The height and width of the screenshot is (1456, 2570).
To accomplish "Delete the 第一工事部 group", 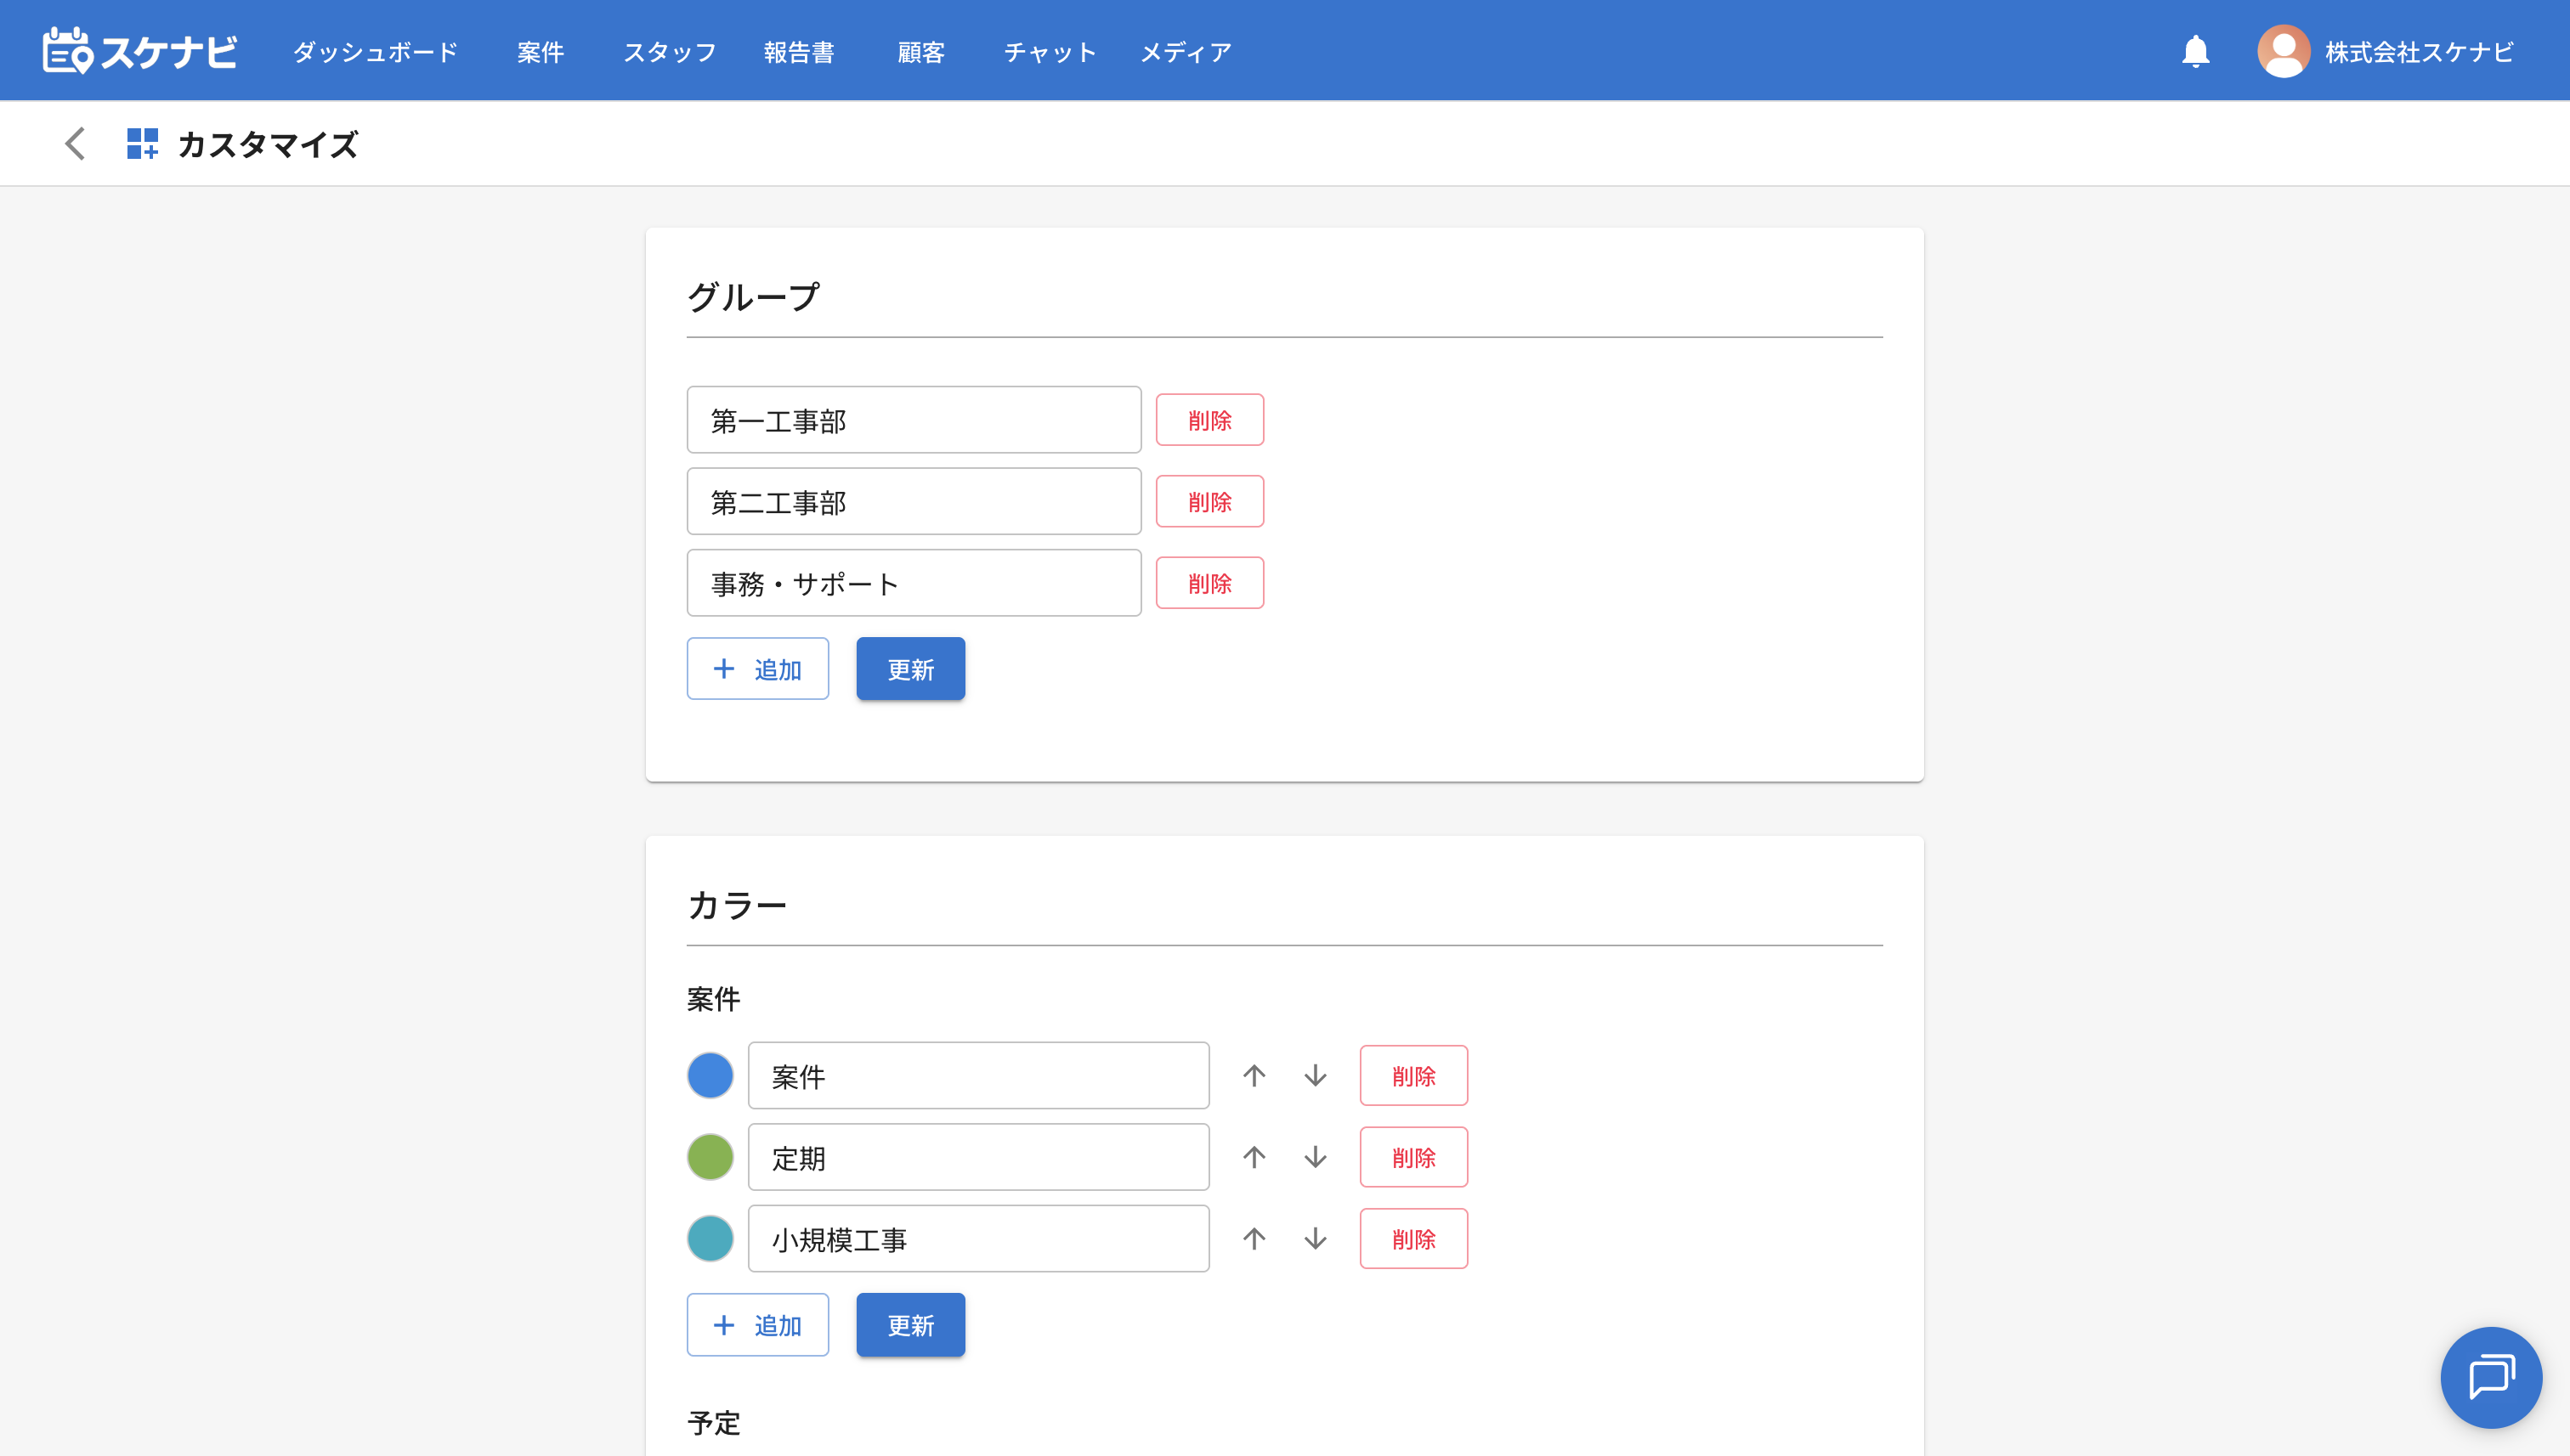I will click(x=1209, y=420).
